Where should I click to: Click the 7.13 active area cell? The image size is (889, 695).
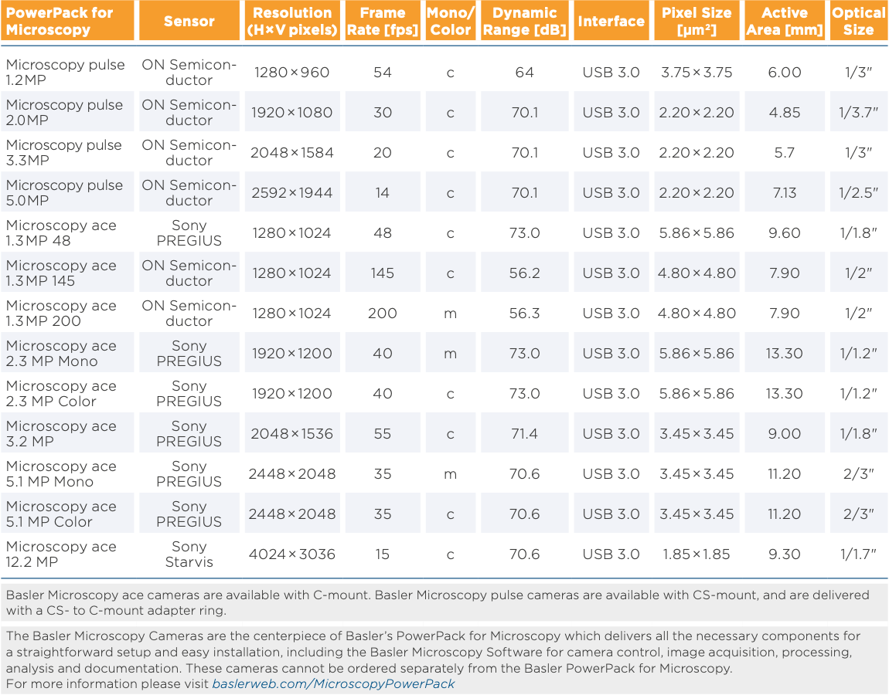click(x=785, y=193)
